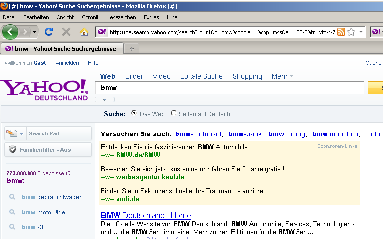
Task: Open the Lesezeichen menu
Action: pos(121,17)
